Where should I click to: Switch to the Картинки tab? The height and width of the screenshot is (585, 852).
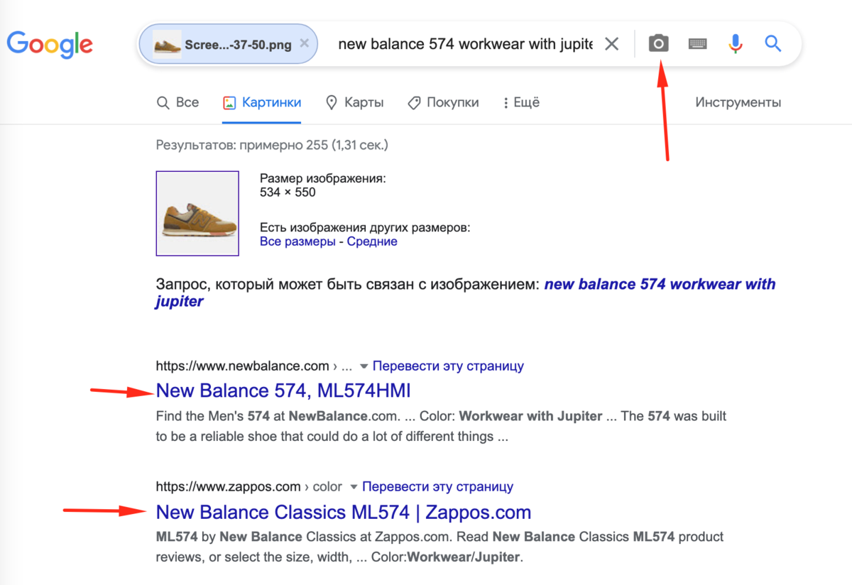(x=262, y=102)
